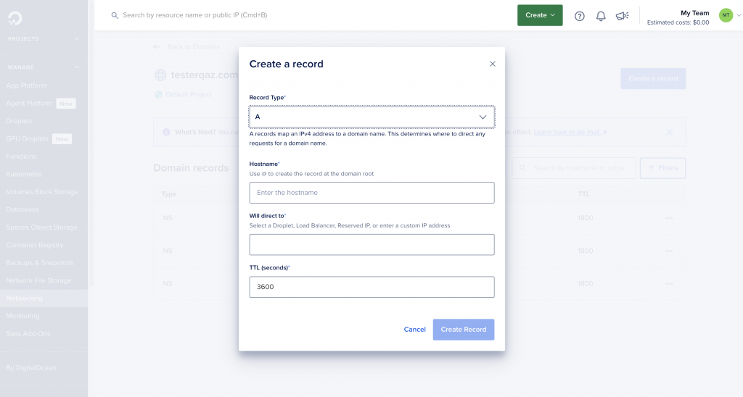Click the Cancel link in dialog

tap(414, 330)
